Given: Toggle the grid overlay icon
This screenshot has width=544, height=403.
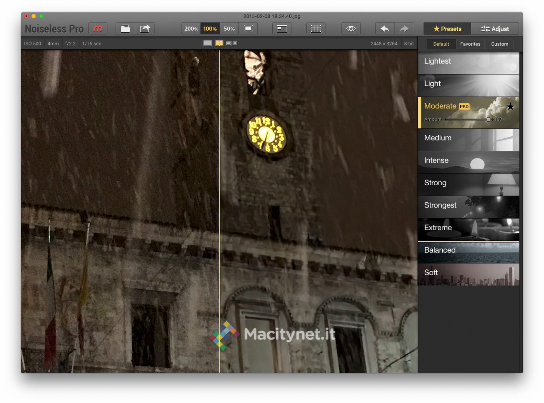Looking at the screenshot, I should pos(316,29).
